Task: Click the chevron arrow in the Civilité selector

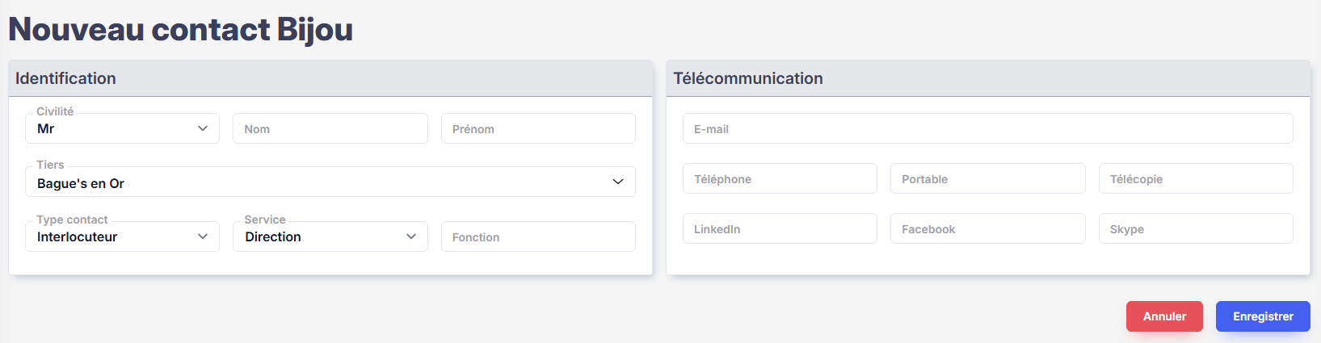Action: [x=203, y=128]
